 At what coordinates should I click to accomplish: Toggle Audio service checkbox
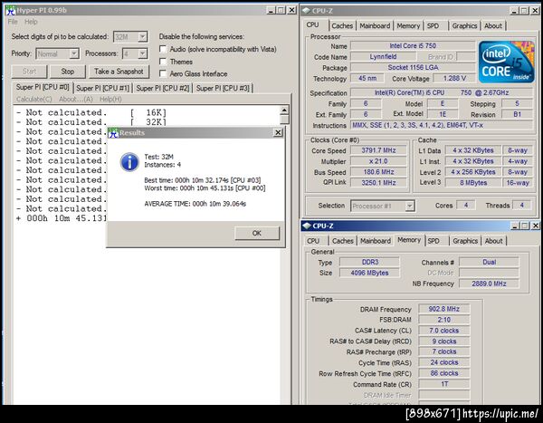163,49
